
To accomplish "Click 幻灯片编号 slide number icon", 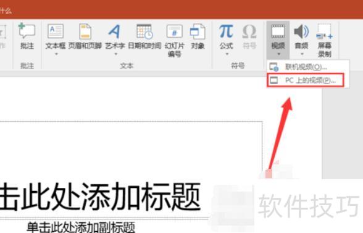I will (174, 32).
